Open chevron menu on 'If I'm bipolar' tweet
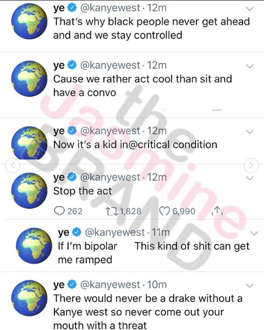 pyautogui.click(x=254, y=233)
